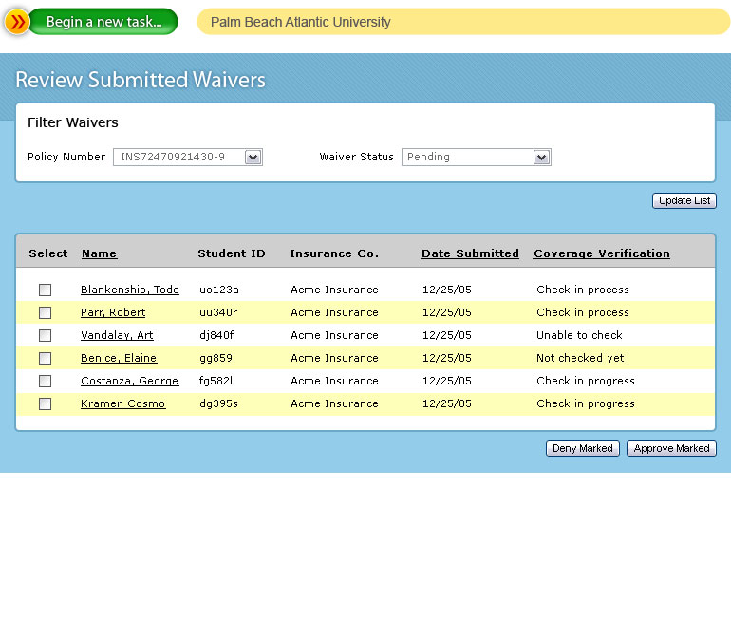Sort table by Name column
This screenshot has width=731, height=618.
[100, 253]
